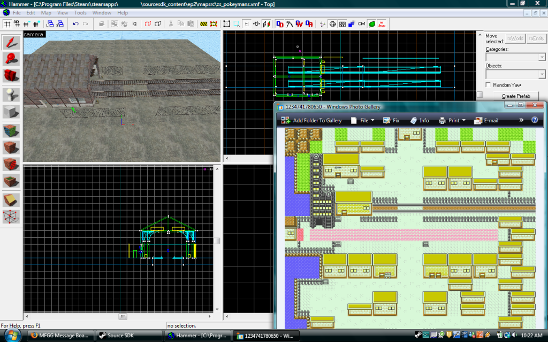Enable the Random Yaw checkbox
Screen dimensions: 548x342
(x=488, y=85)
